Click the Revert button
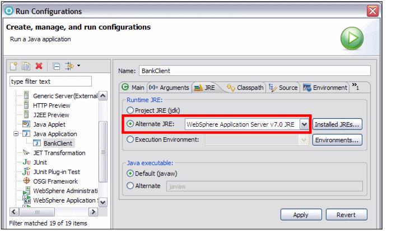The width and height of the screenshot is (415, 231). pos(347,215)
